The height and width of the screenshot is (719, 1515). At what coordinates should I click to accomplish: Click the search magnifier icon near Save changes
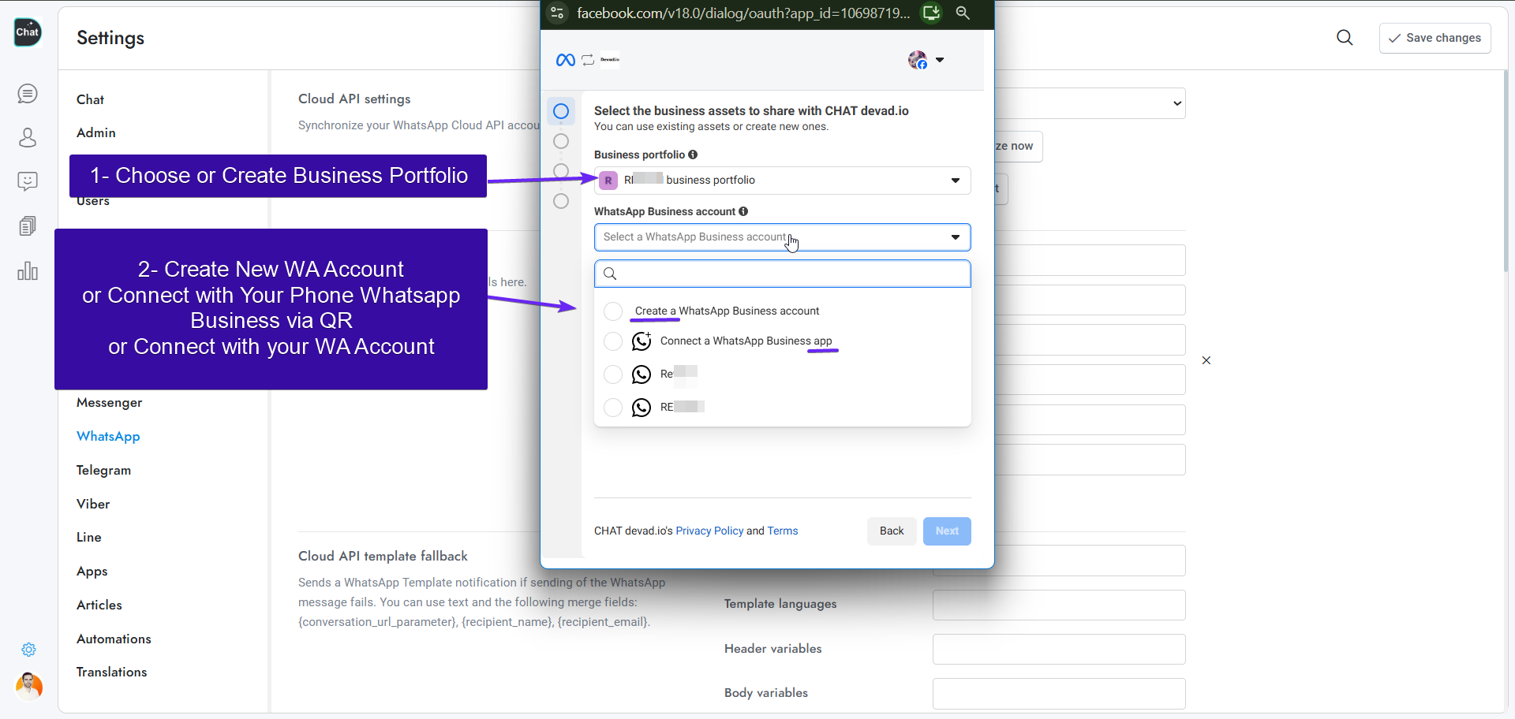click(1345, 38)
